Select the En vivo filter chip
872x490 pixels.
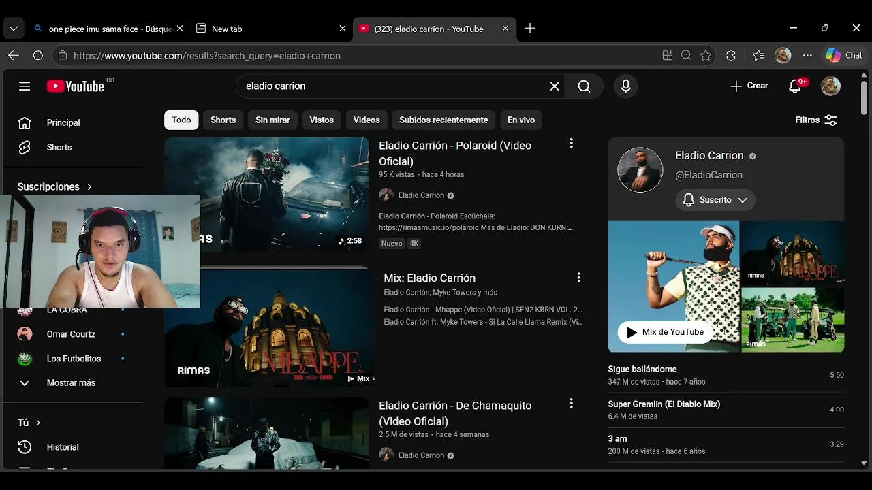[x=521, y=120]
